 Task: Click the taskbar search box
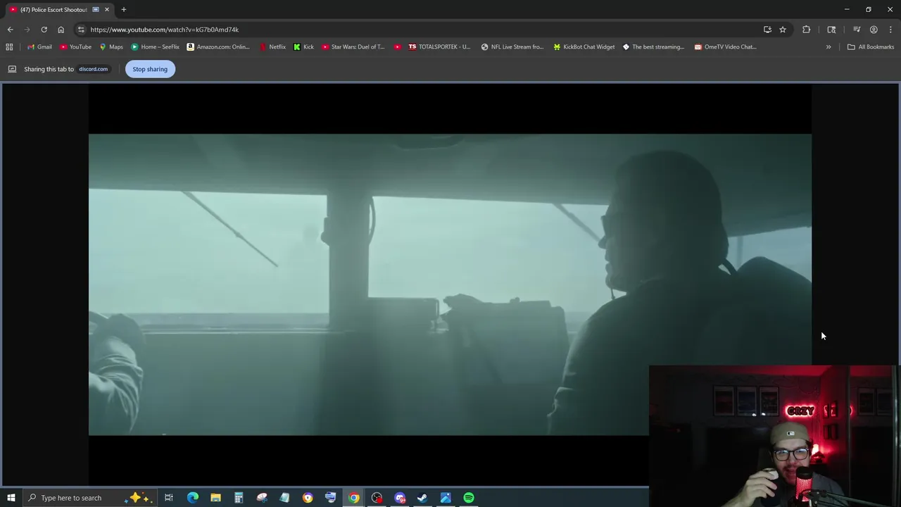(x=90, y=498)
